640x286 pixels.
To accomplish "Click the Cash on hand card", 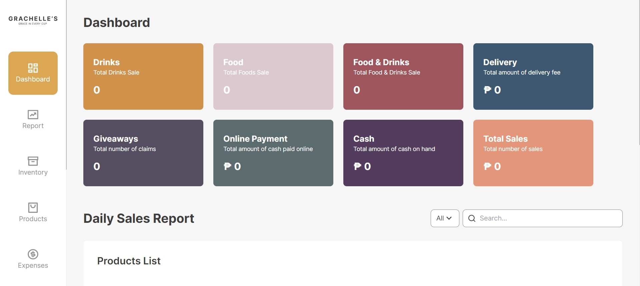I will coord(403,153).
